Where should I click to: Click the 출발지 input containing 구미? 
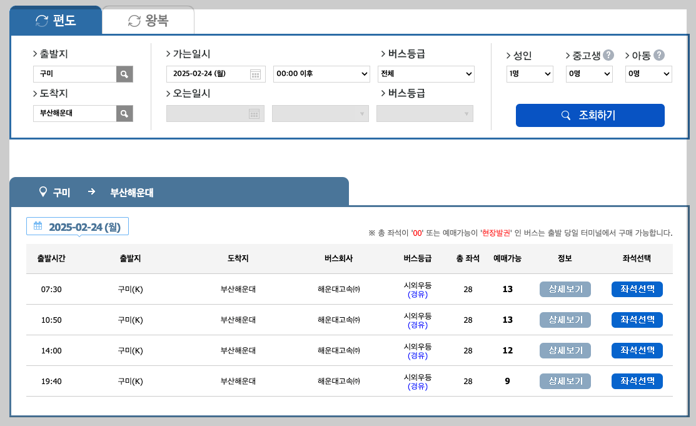(75, 74)
